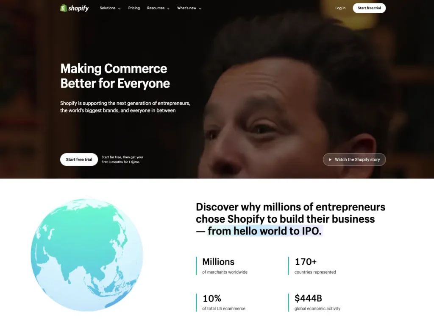Click the Millions of merchants worldwide stat
This screenshot has width=434, height=330.
[x=225, y=266]
